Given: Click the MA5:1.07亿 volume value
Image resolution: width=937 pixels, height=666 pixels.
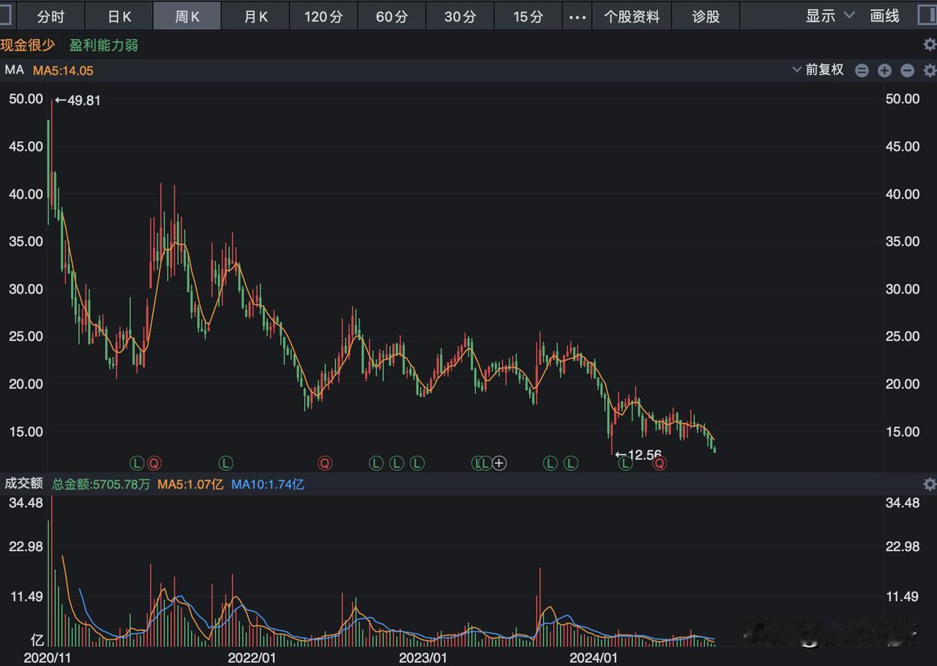Looking at the screenshot, I should pyautogui.click(x=190, y=484).
